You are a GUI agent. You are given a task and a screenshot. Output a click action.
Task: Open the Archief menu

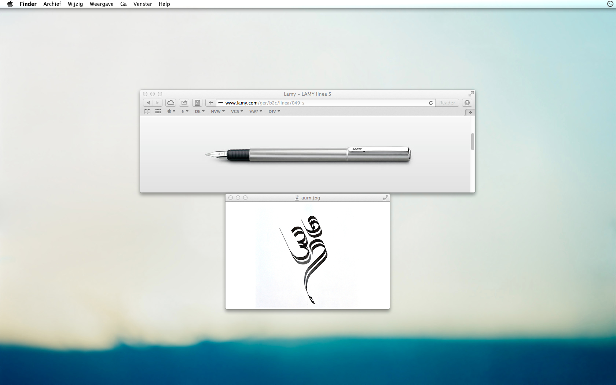pos(52,4)
